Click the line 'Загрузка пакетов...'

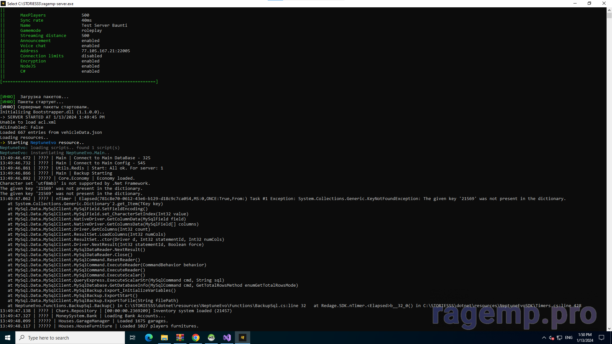coord(34,97)
